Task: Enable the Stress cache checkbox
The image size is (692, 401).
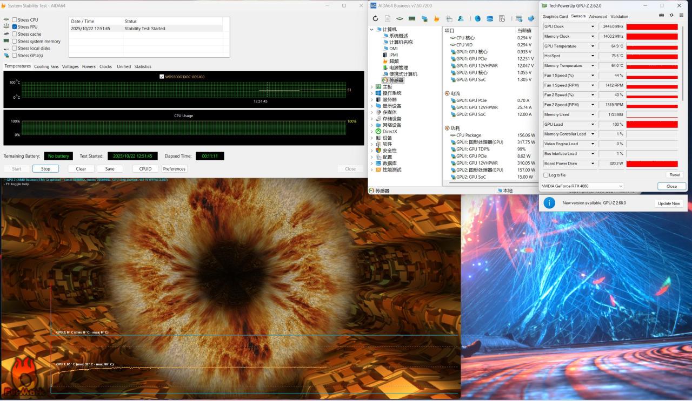Action: point(15,34)
